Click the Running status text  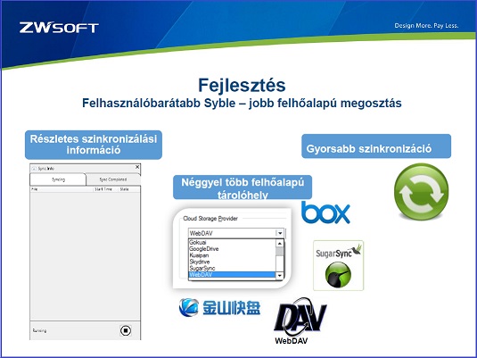pyautogui.click(x=39, y=330)
